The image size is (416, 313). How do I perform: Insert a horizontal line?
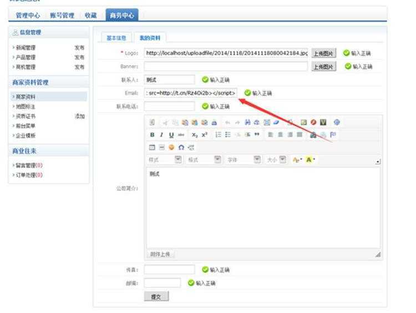tap(162, 147)
